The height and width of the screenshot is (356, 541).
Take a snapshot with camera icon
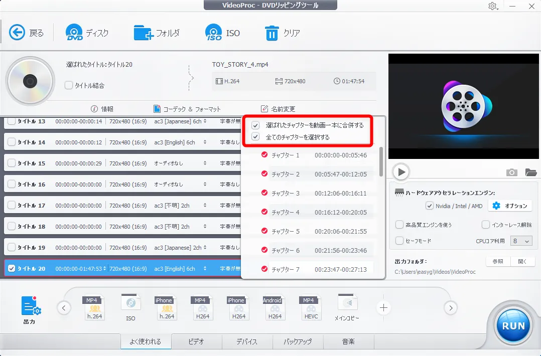[x=512, y=172]
